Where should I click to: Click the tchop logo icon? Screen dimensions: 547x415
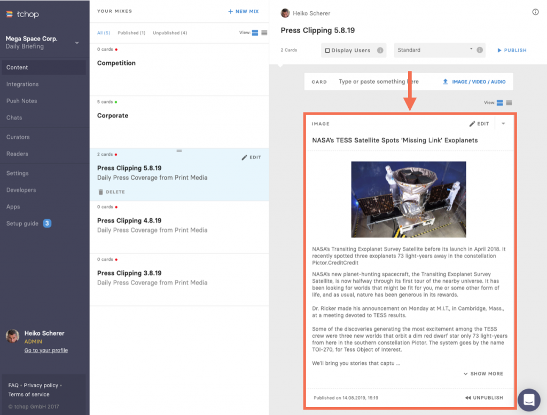[10, 14]
